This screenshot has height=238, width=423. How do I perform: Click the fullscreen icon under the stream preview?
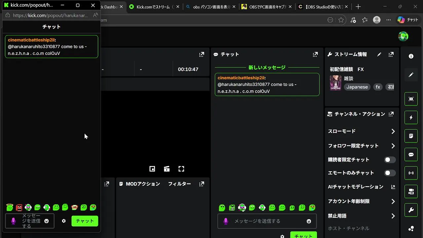(x=181, y=169)
